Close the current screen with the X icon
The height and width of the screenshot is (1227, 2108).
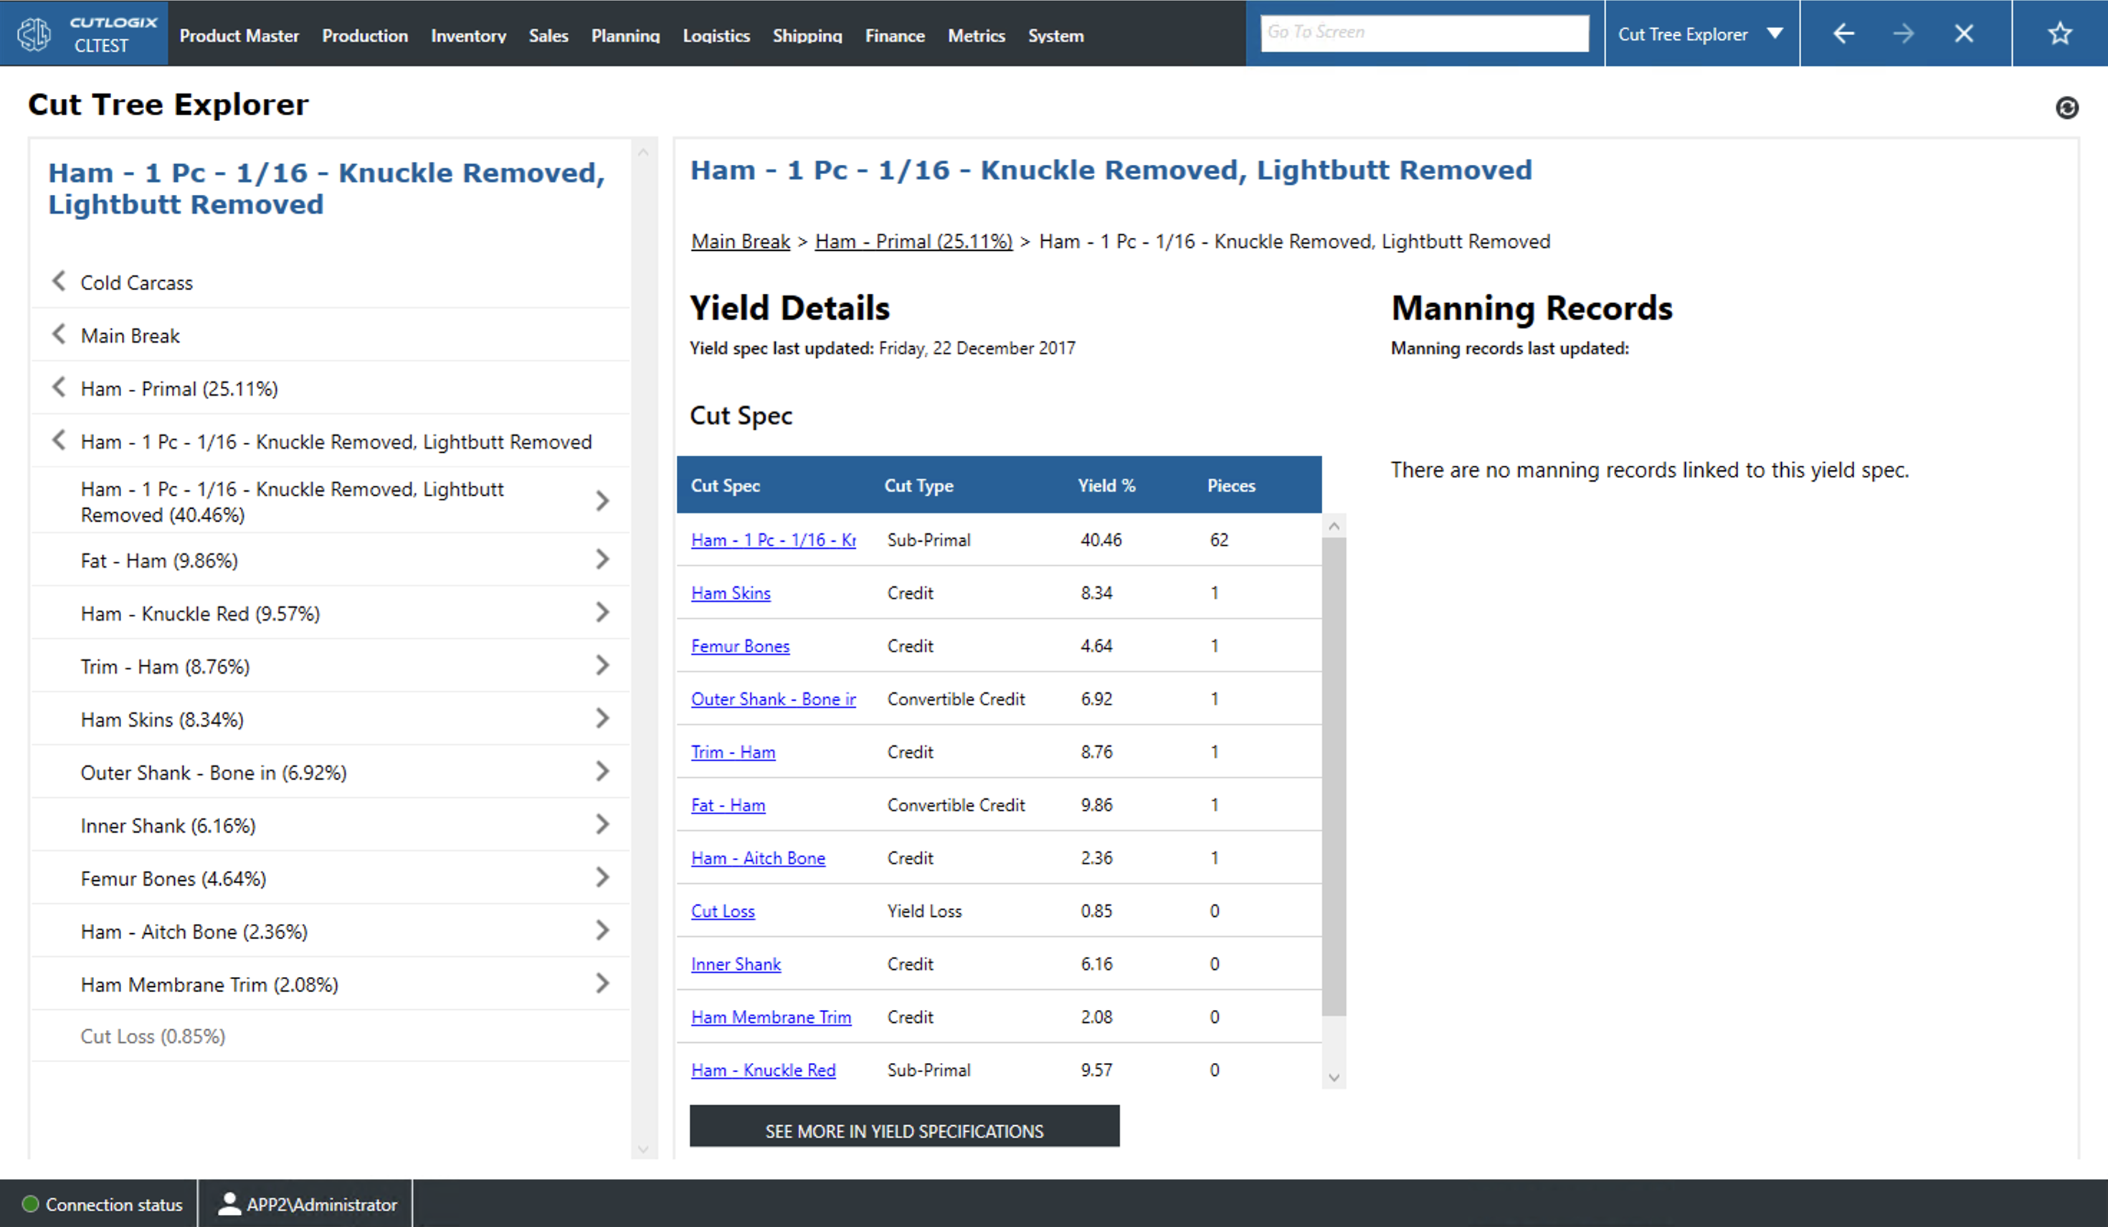point(1964,34)
